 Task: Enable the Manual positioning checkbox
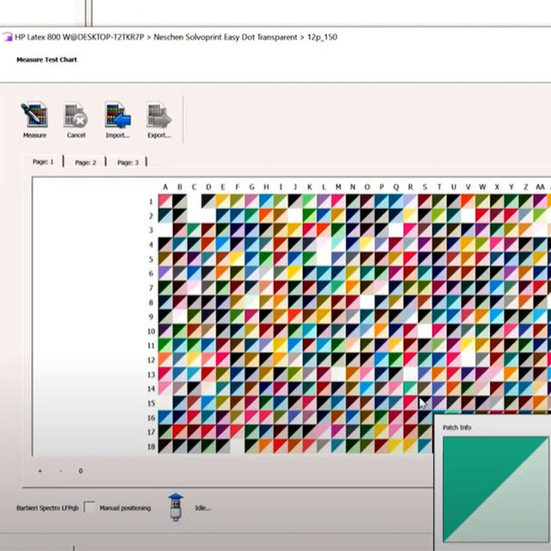click(90, 507)
